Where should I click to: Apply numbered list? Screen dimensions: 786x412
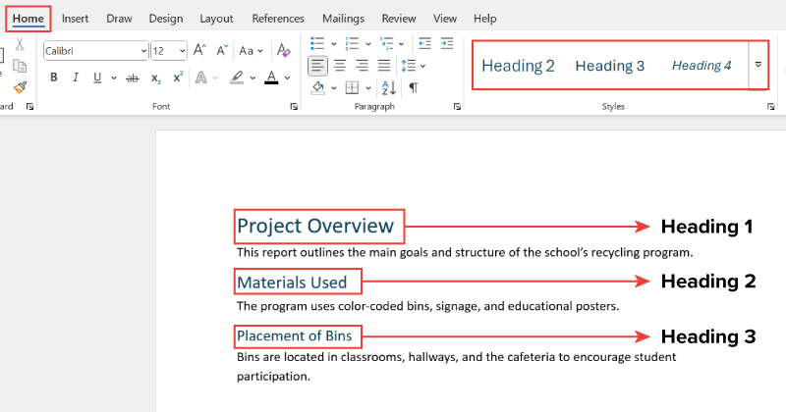point(352,43)
